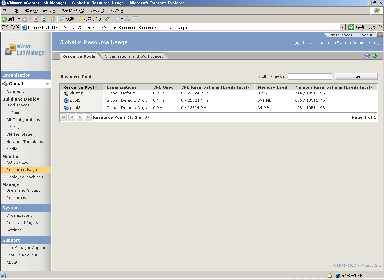Open the Favorites (お気に入り) menu
Viewport: 384px width, 280px height.
73,11
